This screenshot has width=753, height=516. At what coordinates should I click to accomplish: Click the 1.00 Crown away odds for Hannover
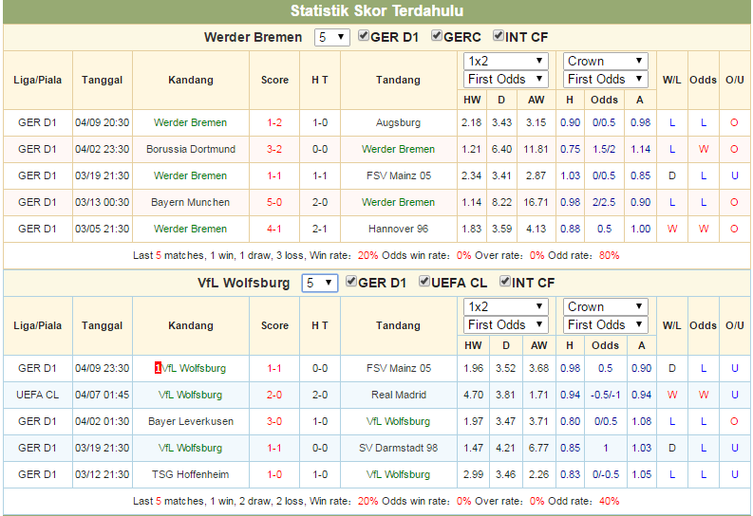(x=641, y=229)
